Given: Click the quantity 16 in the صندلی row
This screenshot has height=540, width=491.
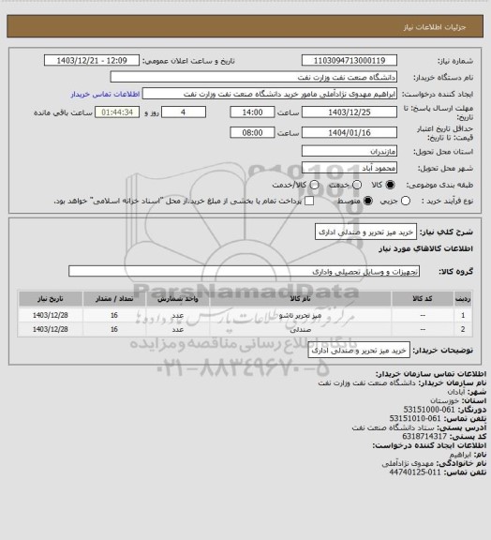Looking at the screenshot, I should point(114,330).
